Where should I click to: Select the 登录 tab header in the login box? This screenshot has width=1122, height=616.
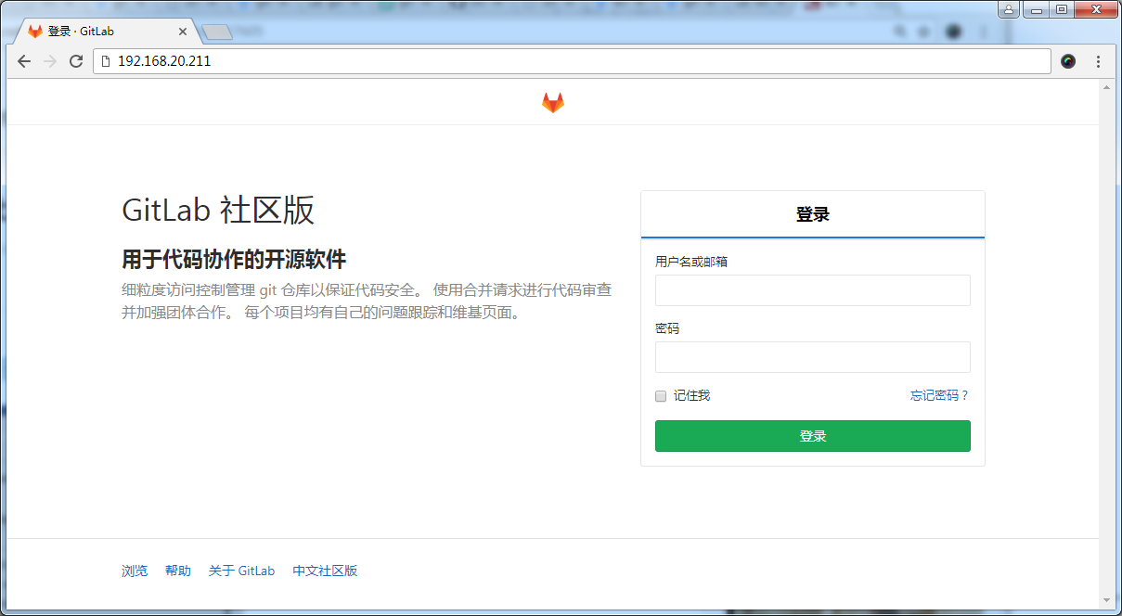pyautogui.click(x=813, y=214)
